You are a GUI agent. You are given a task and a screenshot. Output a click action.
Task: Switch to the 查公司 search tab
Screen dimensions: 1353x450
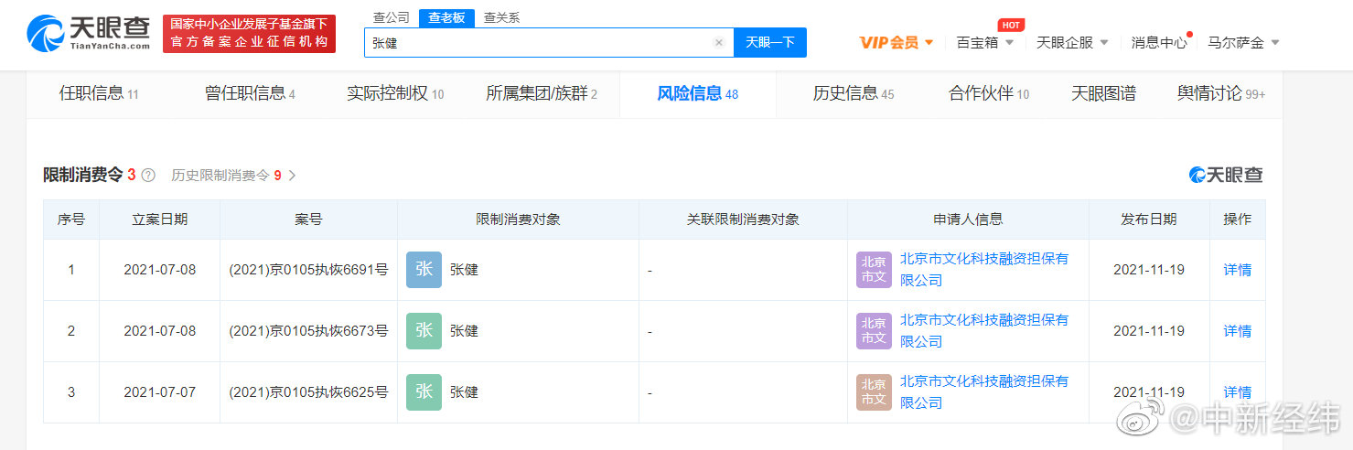[392, 17]
